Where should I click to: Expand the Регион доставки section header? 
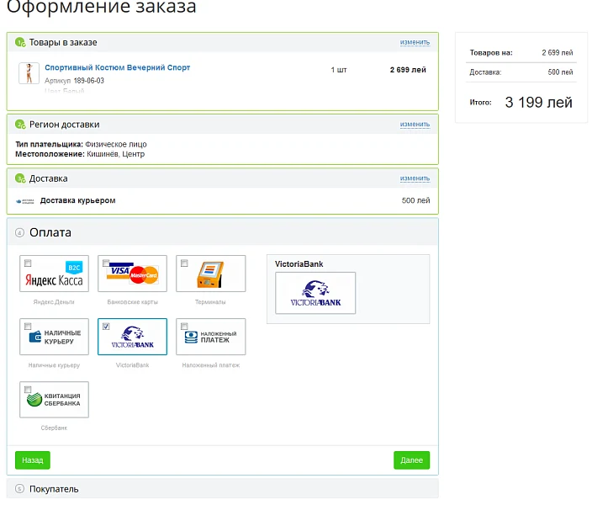pyautogui.click(x=223, y=125)
